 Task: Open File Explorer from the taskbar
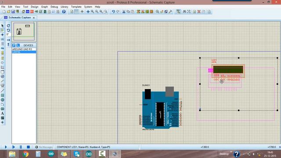pyautogui.click(x=12, y=154)
